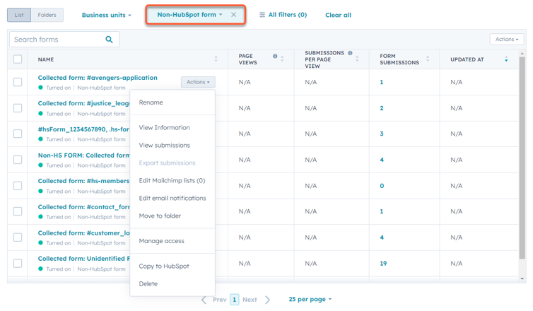Open the All filters (0) panel

(x=283, y=15)
